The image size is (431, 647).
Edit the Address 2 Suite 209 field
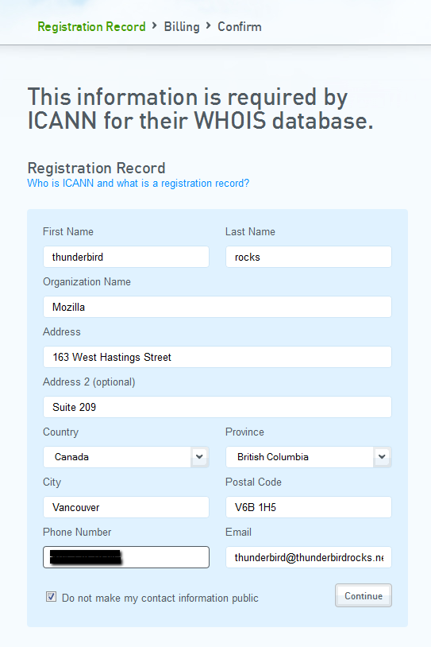(217, 407)
